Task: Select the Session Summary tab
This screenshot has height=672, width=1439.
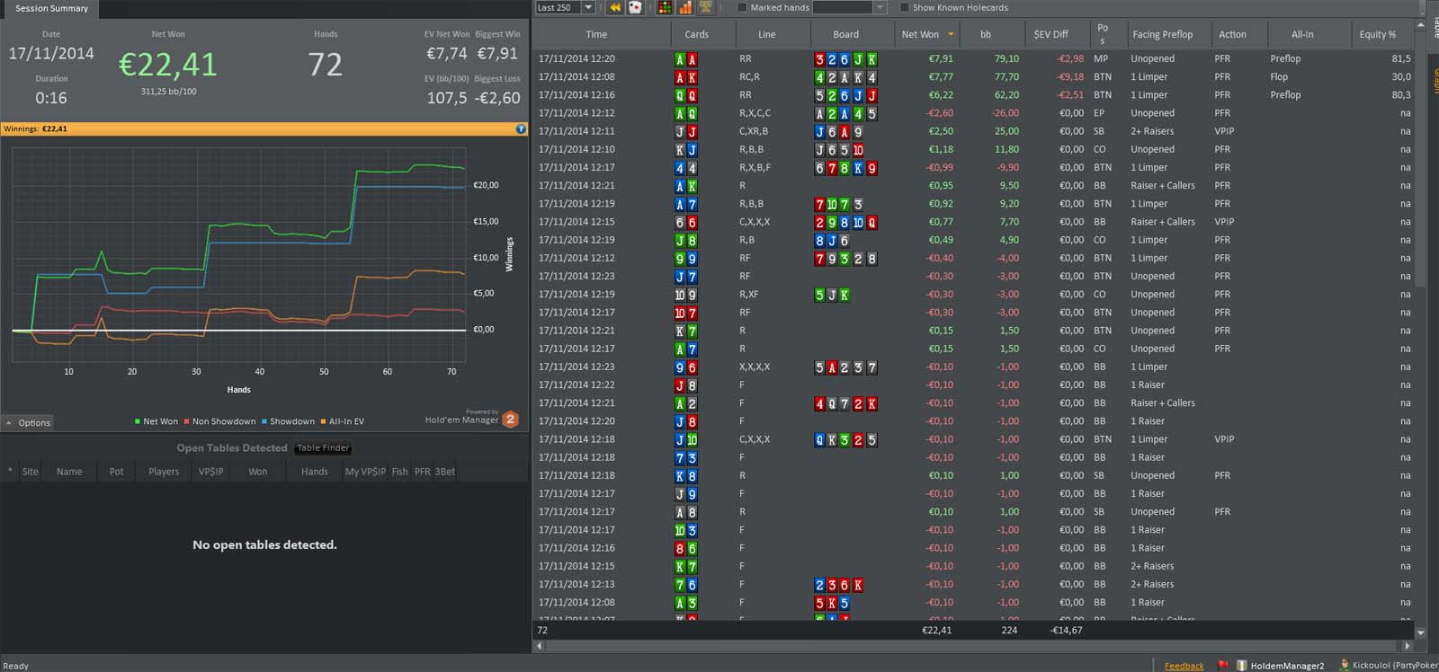Action: pyautogui.click(x=51, y=9)
